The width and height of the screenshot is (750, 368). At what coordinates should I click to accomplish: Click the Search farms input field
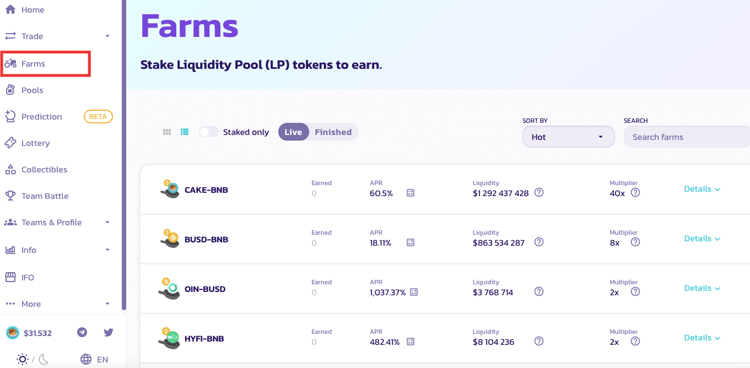pos(686,137)
